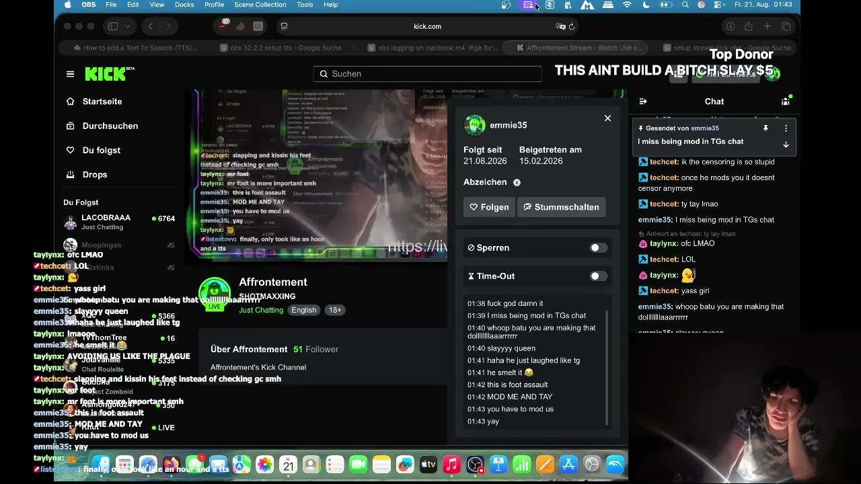Open the OBS menu

tap(89, 5)
